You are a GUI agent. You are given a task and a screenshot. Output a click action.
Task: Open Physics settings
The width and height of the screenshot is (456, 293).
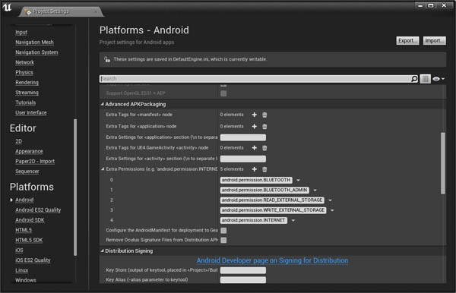point(24,72)
